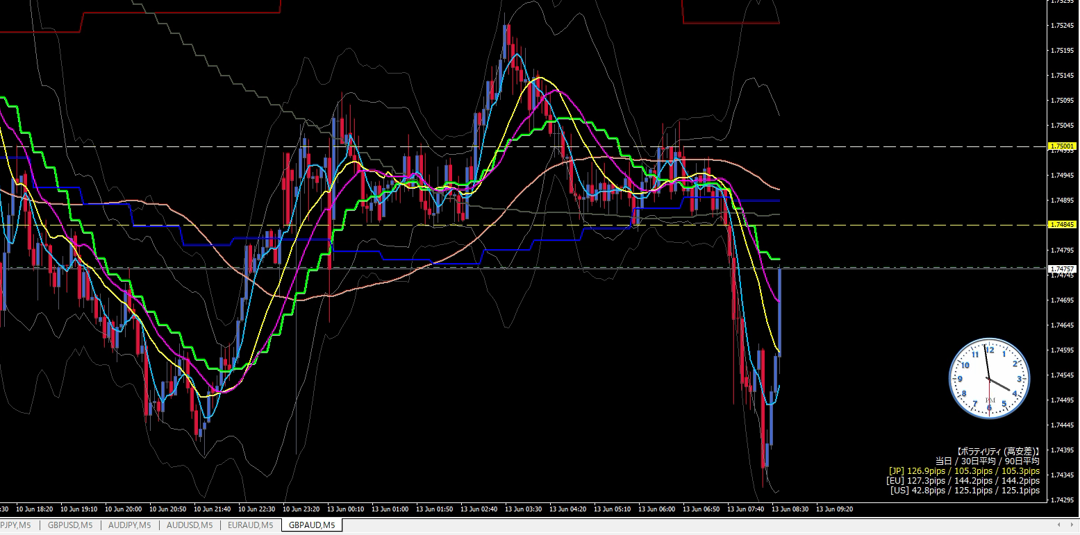Open the AUDJPY,M5 chart tab
The width and height of the screenshot is (1080, 535).
[130, 525]
